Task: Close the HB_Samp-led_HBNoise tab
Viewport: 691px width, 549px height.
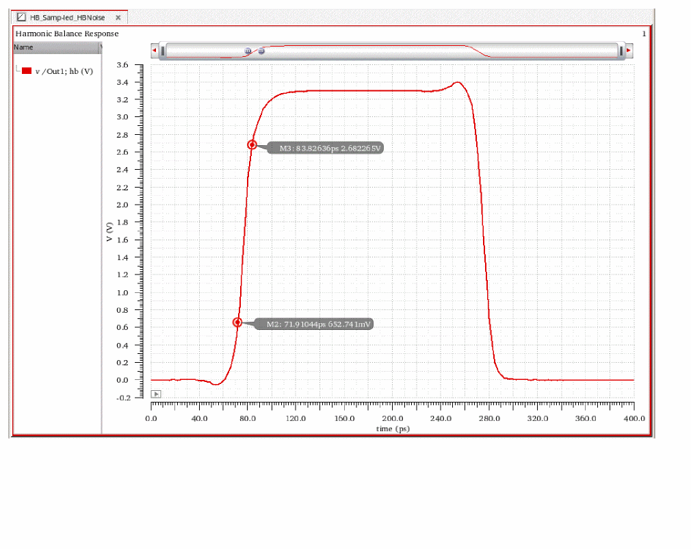Action: (118, 18)
